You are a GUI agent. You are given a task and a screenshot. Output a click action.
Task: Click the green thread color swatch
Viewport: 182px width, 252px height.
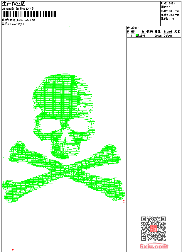137,35
